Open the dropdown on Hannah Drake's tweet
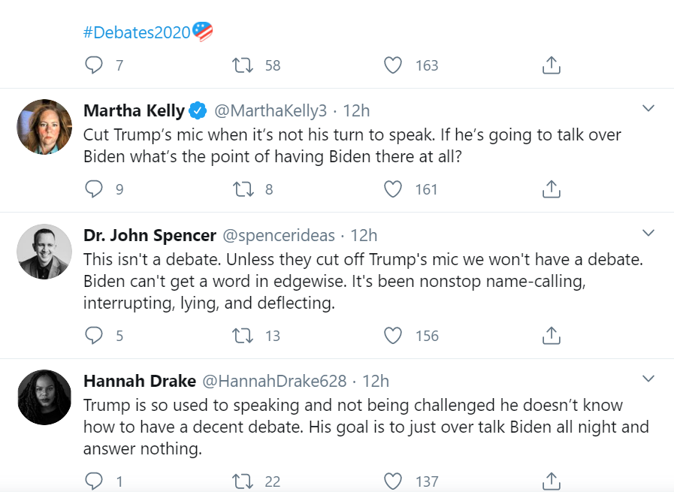674x492 pixels. [649, 379]
